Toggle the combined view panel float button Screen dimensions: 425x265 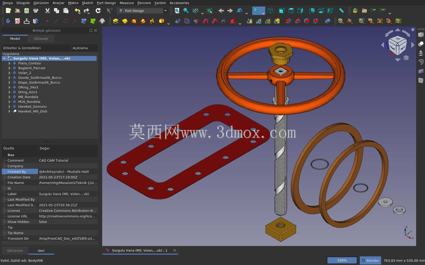pos(91,30)
